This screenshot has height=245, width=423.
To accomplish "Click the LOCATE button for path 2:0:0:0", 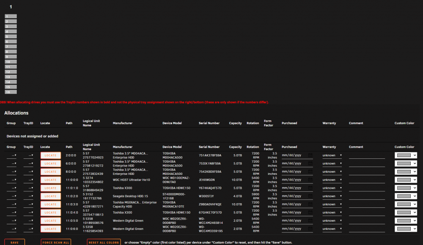I will pyautogui.click(x=50, y=155).
